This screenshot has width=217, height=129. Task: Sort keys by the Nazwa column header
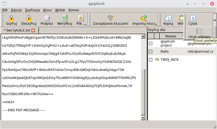[x=172, y=36]
